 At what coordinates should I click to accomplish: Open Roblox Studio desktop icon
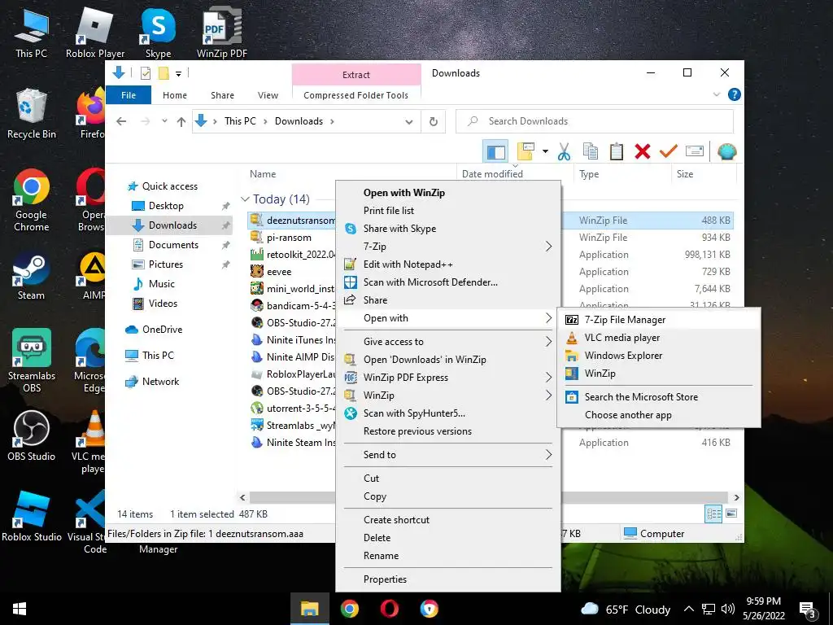pyautogui.click(x=32, y=517)
